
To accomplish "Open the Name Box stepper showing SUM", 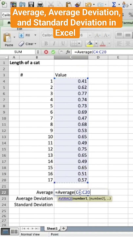I will (38, 52).
